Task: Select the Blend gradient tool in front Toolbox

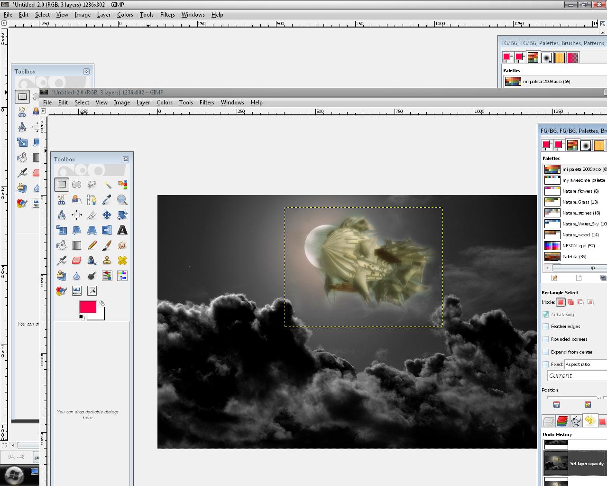Action: [77, 245]
